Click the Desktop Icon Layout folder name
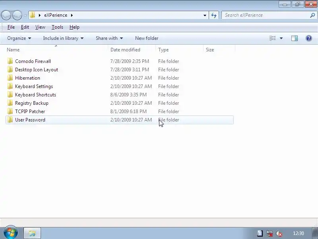 (x=37, y=70)
